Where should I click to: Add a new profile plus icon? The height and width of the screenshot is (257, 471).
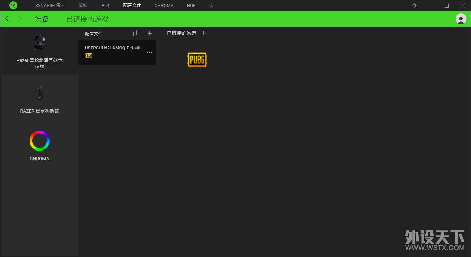(x=150, y=33)
